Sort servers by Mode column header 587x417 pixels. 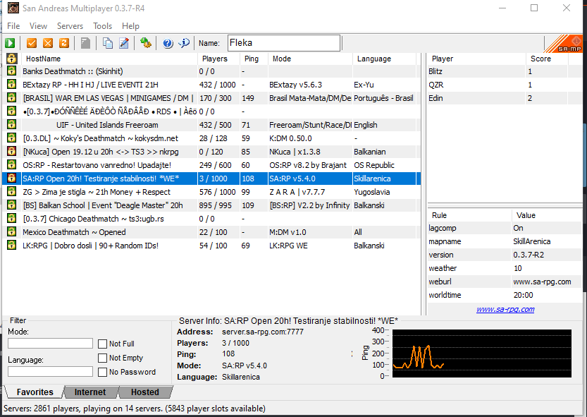coord(311,59)
